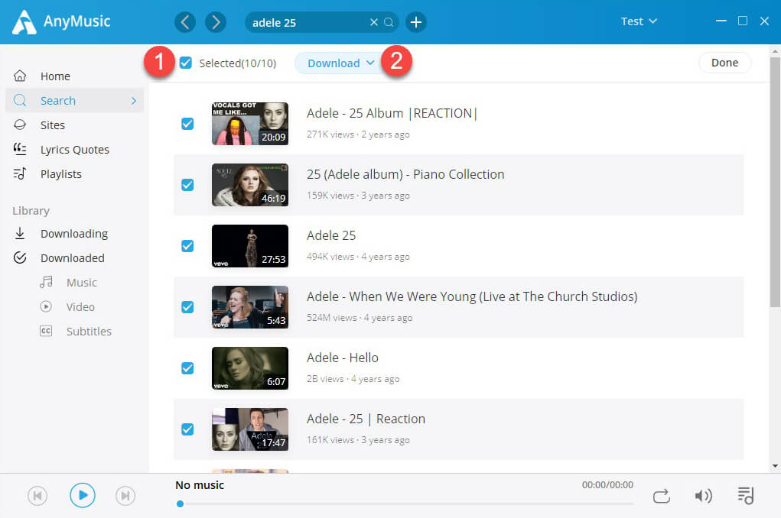Screen dimensions: 781x518
Task: Open thumbnail of Piano Collection video
Action: [250, 185]
